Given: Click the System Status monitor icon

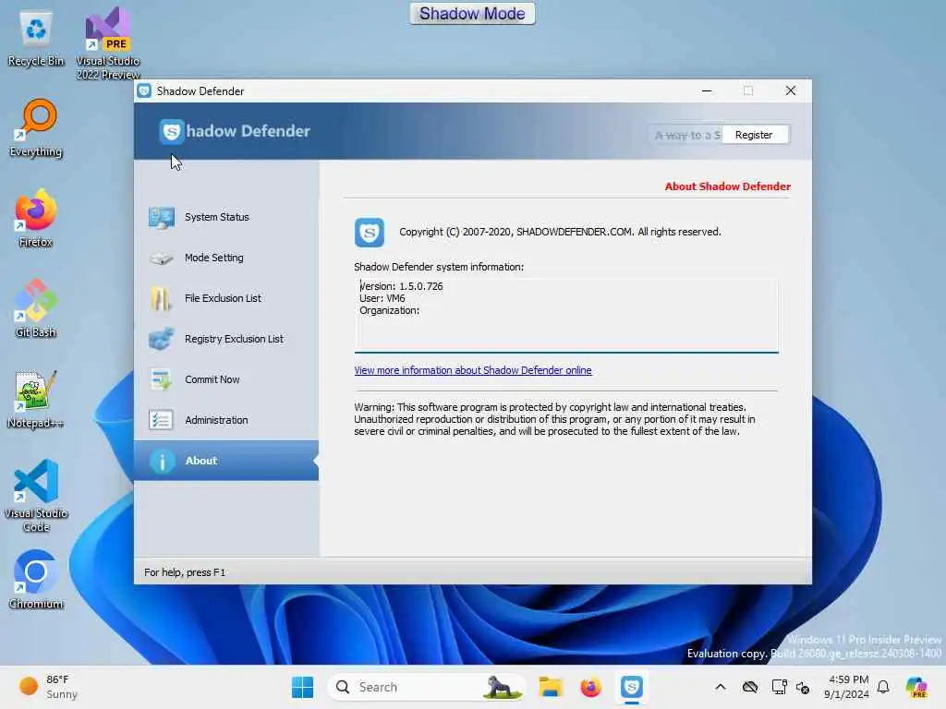Looking at the screenshot, I should [x=162, y=217].
